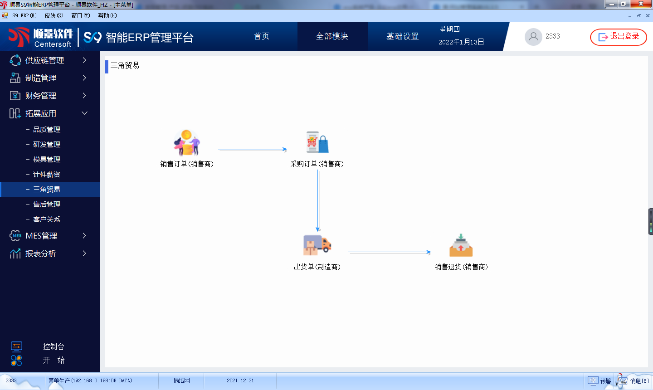Collapse the 拓展应用 section chevron

(84, 113)
